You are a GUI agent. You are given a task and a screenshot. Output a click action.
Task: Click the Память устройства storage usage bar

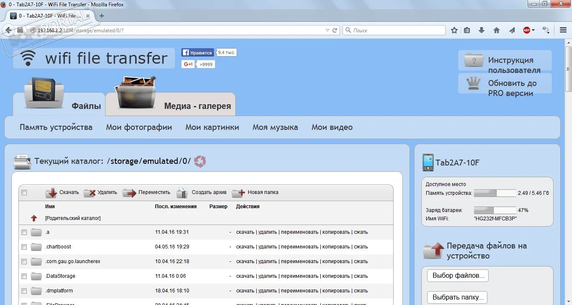click(495, 193)
